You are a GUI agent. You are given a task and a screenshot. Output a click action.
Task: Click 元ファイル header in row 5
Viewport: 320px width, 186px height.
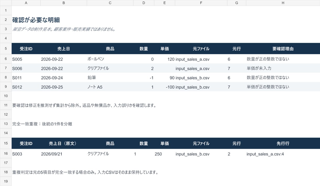tap(201, 49)
